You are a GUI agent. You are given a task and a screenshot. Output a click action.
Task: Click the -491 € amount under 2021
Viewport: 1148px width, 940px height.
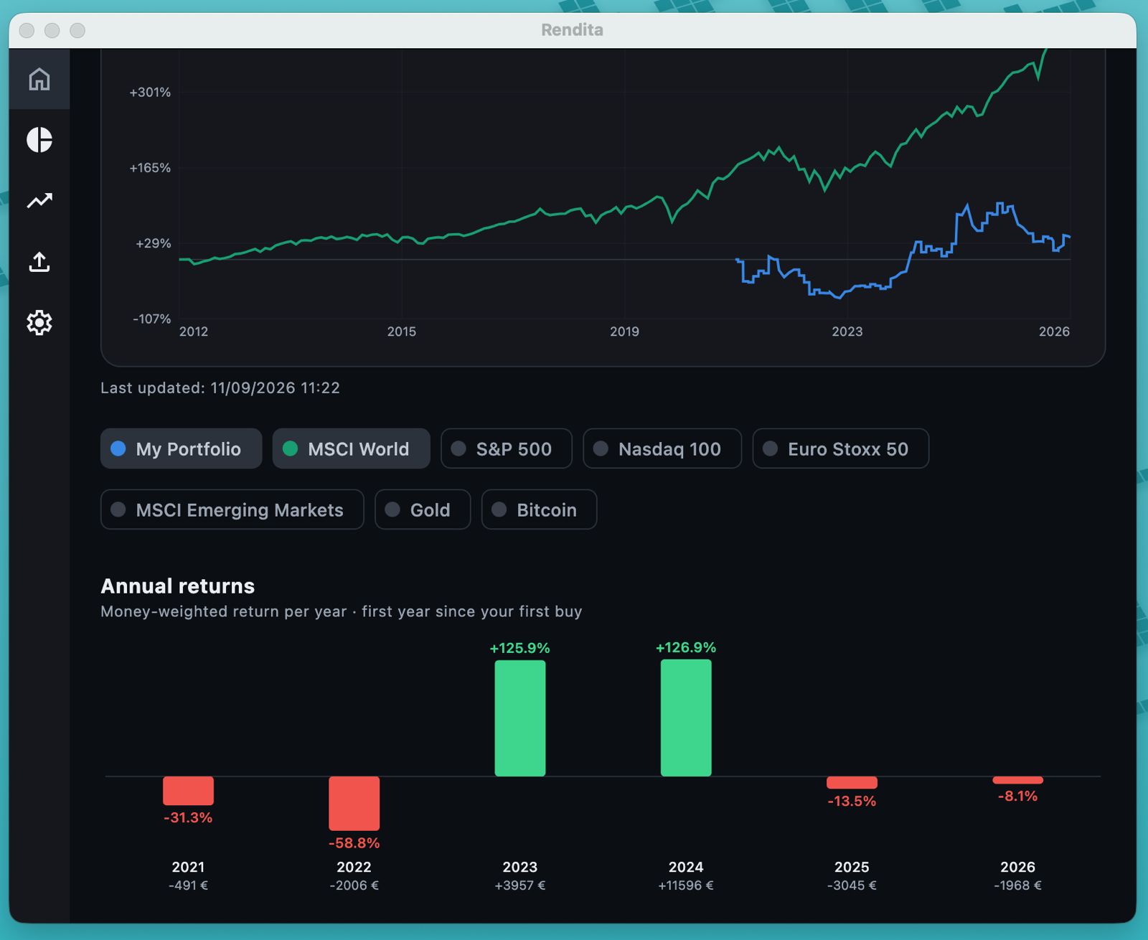tap(188, 885)
